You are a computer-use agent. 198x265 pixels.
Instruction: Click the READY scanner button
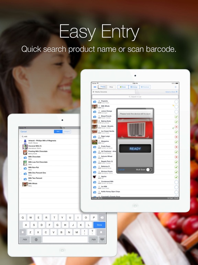[135, 149]
